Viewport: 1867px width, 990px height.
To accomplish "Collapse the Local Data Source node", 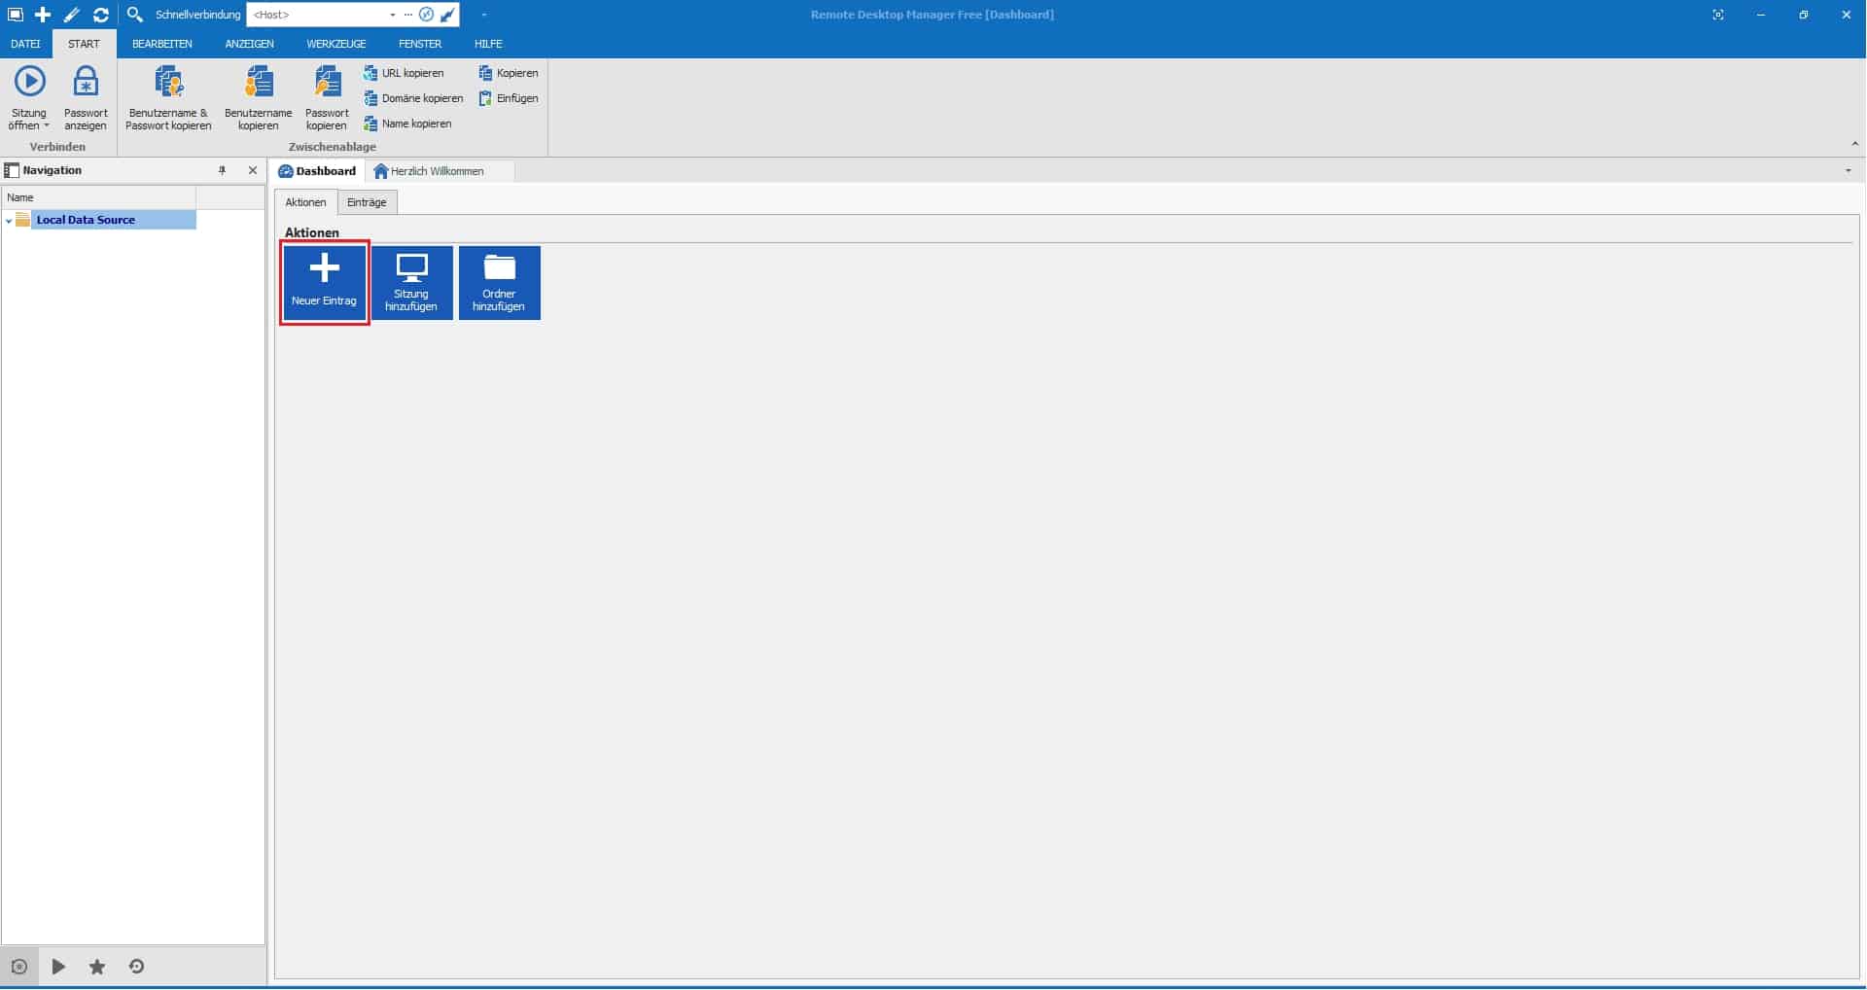I will (8, 220).
